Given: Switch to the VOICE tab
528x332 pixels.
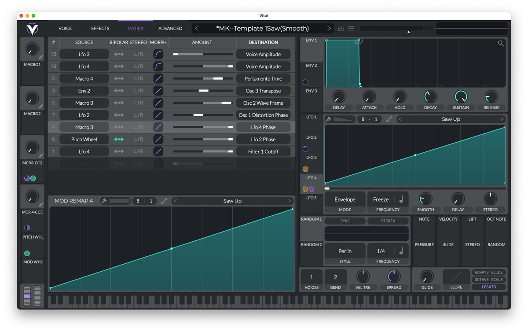Looking at the screenshot, I should (x=64, y=28).
